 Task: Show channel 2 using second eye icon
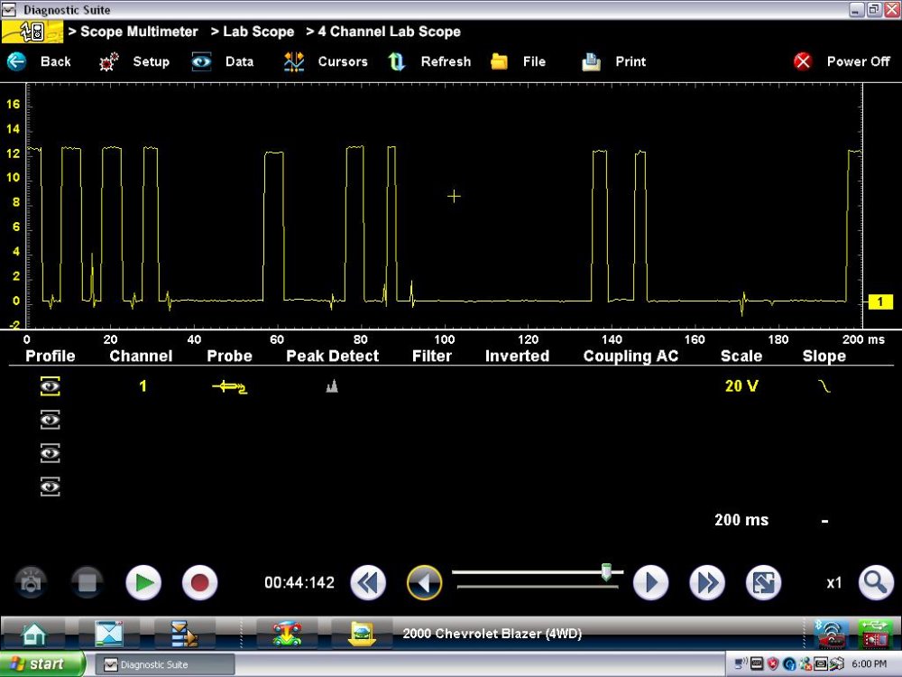(x=51, y=420)
